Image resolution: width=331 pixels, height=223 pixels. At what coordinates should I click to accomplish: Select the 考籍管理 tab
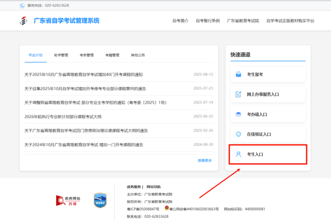(112, 55)
